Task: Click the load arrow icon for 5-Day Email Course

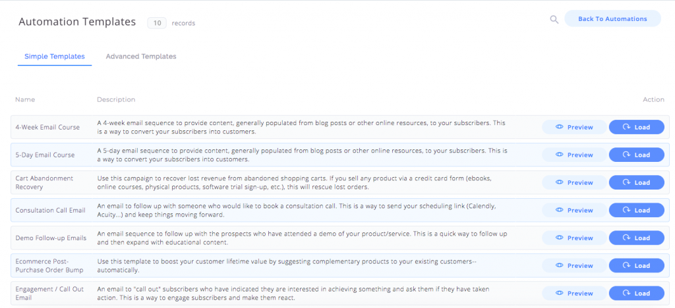Action: [x=626, y=155]
